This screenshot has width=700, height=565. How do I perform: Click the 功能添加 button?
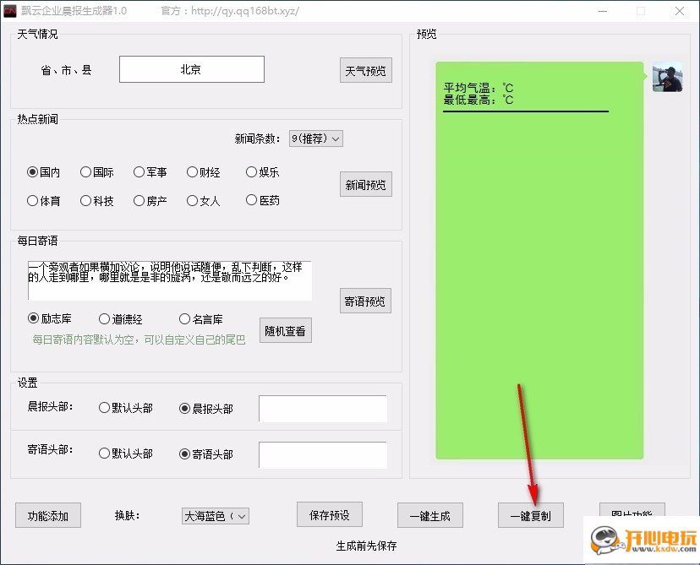[48, 515]
